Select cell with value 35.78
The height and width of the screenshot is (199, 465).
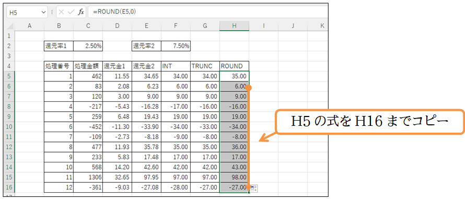[146, 147]
